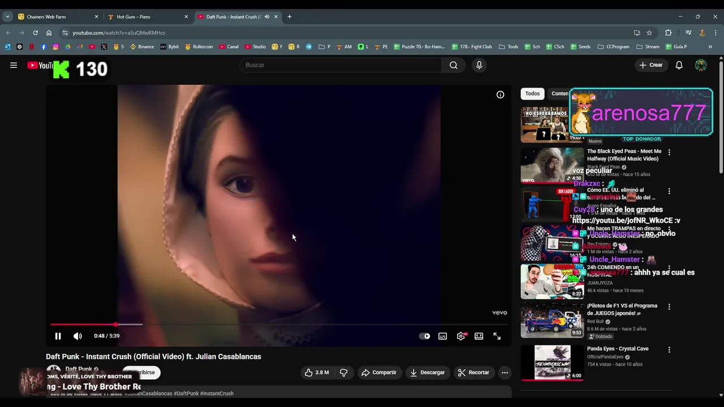This screenshot has height=407, width=724.
Task: Mute the video volume
Action: tap(77, 336)
